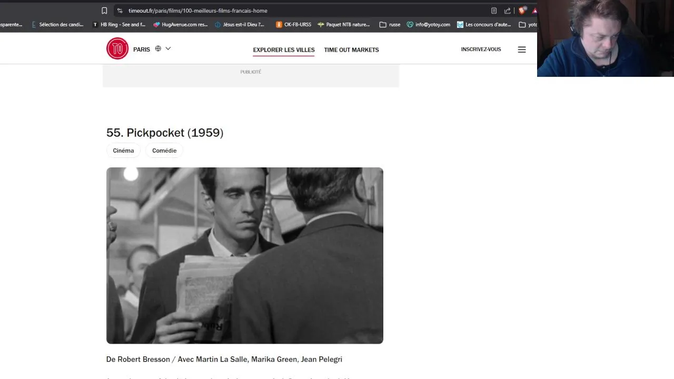Open the hamburger menu icon

[522, 49]
